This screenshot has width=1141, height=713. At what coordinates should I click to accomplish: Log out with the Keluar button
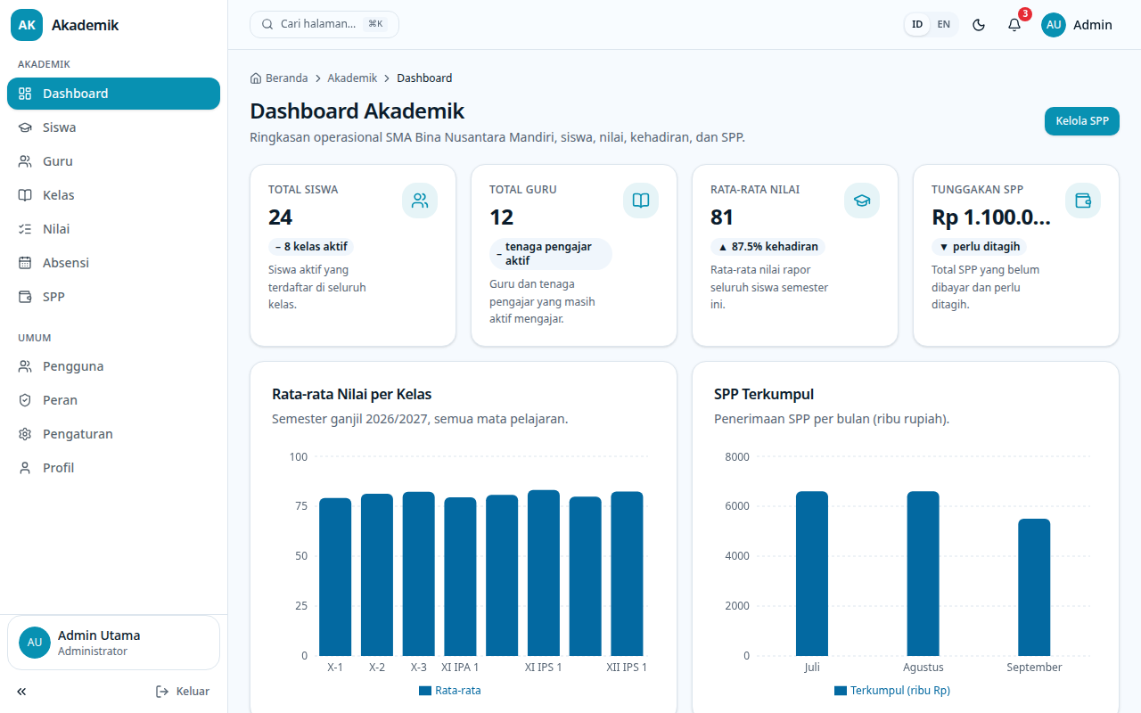[x=183, y=692]
